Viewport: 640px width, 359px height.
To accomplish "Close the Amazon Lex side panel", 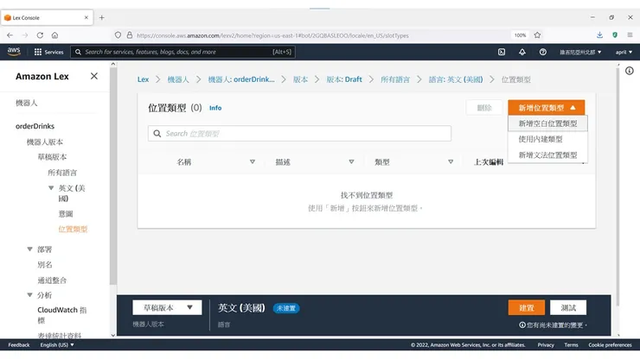I will 94,76.
